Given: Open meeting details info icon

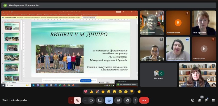Looking at the screenshot, I should click(192, 100).
